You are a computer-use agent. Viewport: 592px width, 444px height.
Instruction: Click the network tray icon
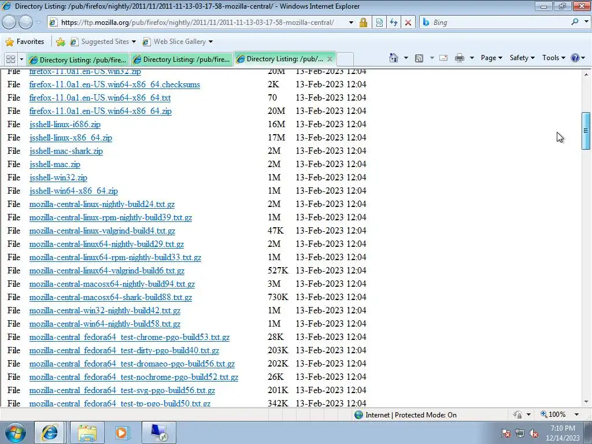tap(520, 433)
